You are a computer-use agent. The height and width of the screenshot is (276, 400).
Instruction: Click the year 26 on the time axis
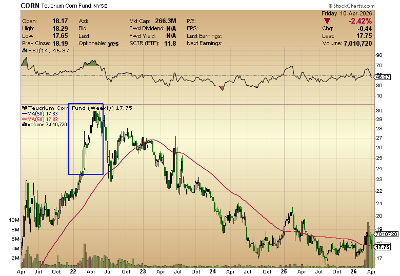[x=353, y=271]
